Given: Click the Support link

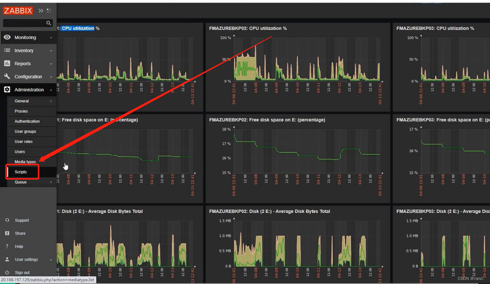Looking at the screenshot, I should (22, 220).
